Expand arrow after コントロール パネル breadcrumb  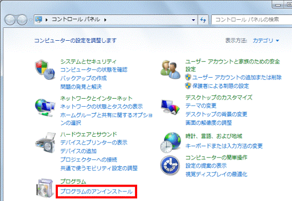(105, 19)
